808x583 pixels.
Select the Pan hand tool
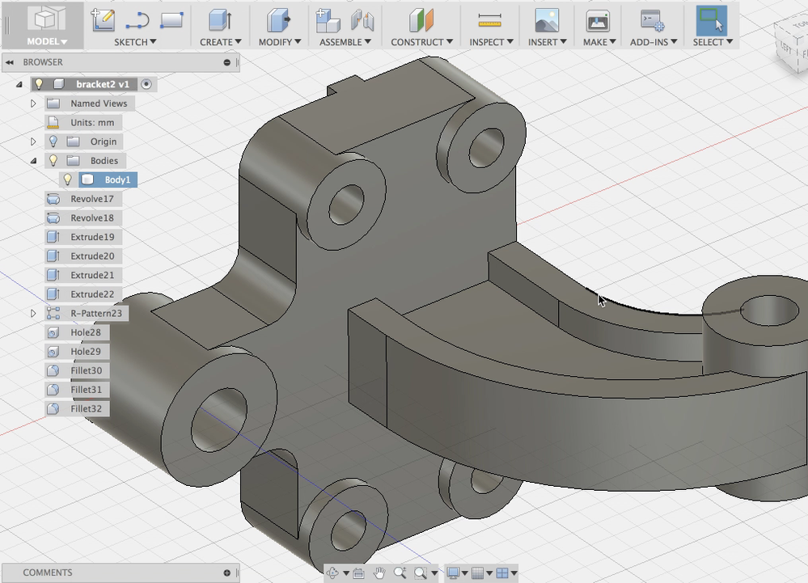379,573
